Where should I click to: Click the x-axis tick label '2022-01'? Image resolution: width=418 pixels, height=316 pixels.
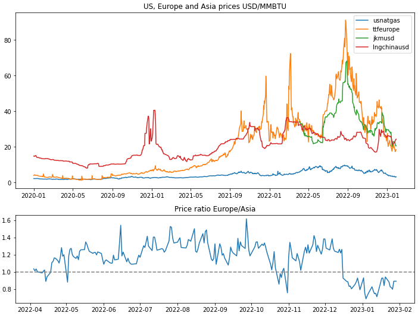(x=270, y=195)
